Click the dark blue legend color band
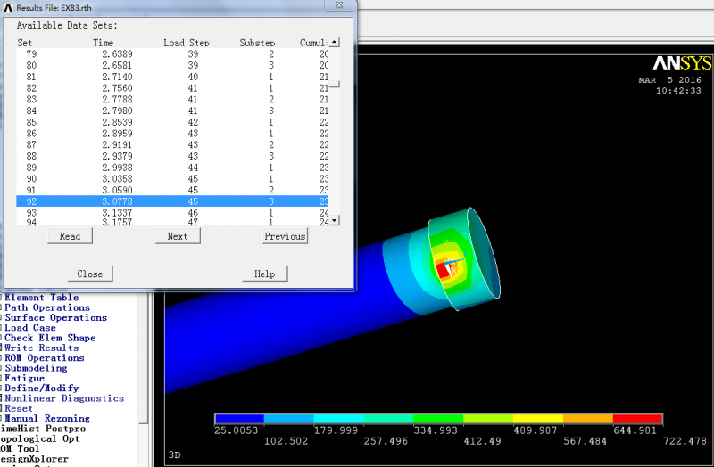The height and width of the screenshot is (467, 714). [239, 418]
